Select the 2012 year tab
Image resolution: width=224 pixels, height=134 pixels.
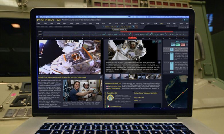tap(116, 24)
